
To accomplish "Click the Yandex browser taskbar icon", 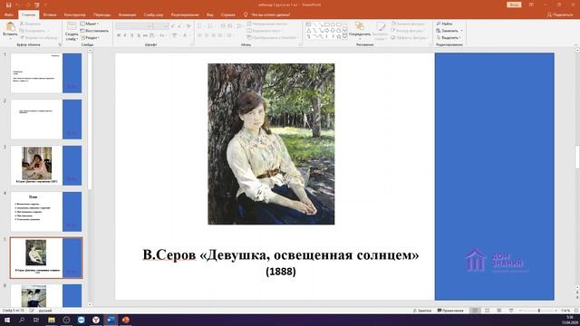I will [x=96, y=320].
